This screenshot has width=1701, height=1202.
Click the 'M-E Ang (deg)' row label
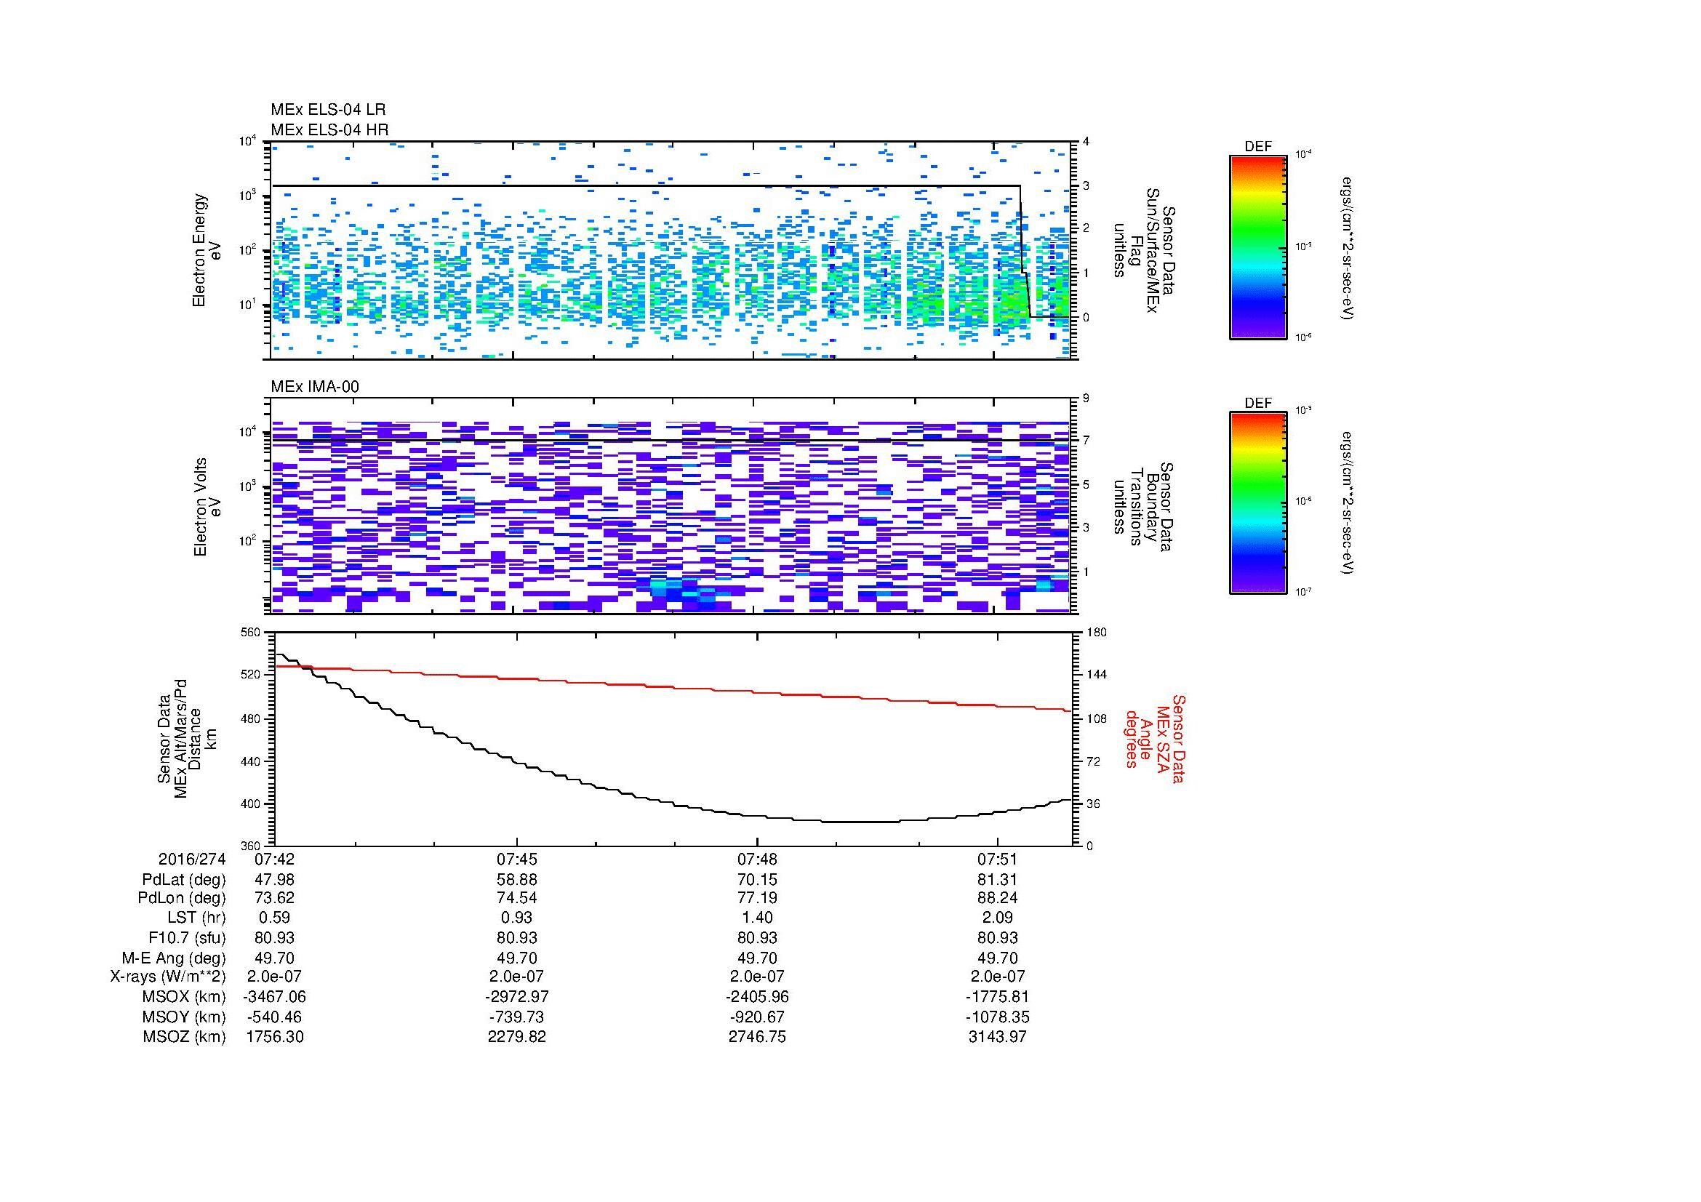click(173, 958)
